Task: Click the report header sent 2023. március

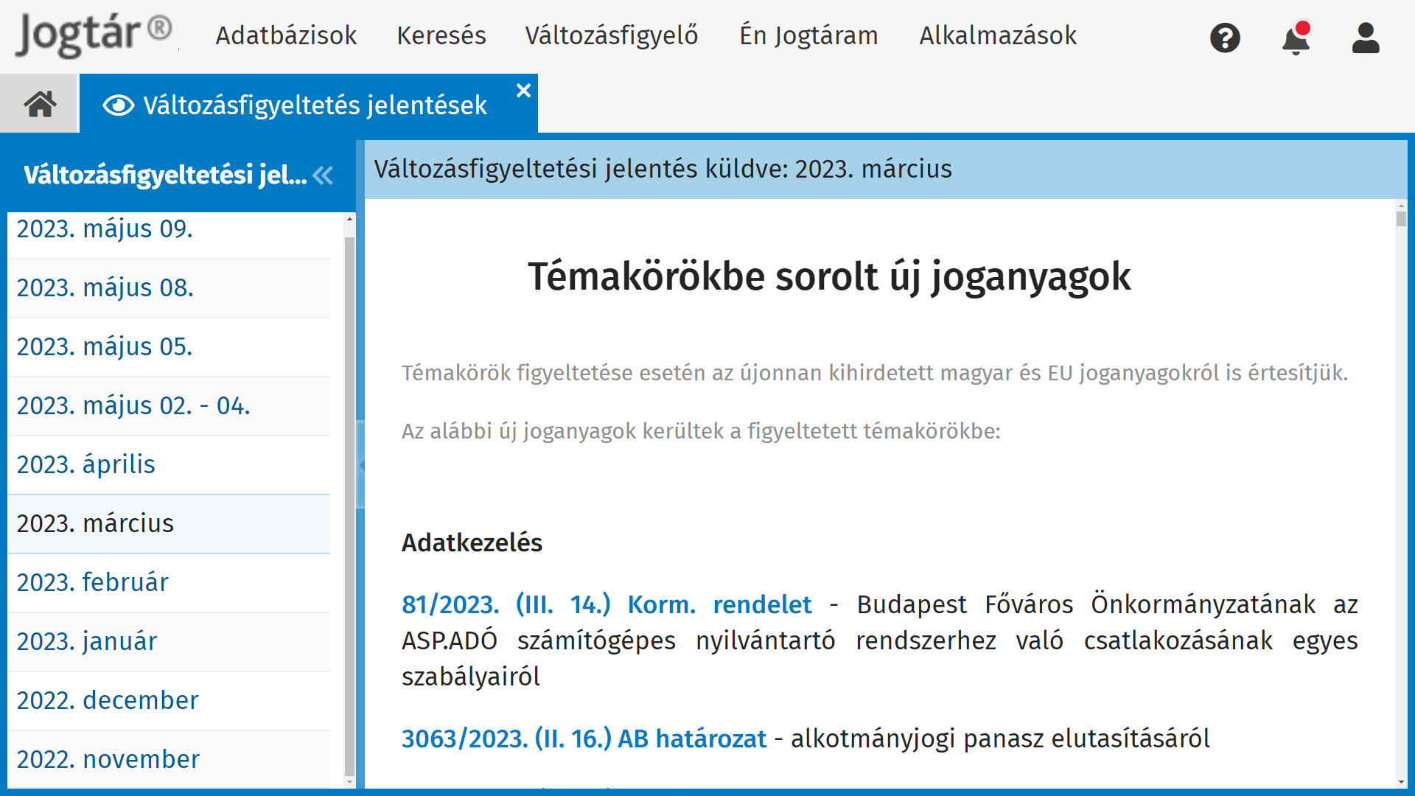Action: click(x=663, y=170)
